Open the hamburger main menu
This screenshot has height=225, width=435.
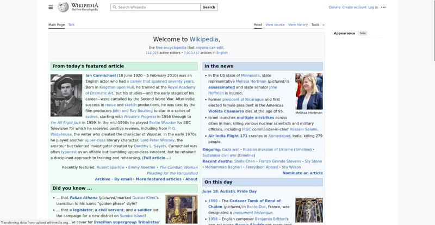point(51,7)
